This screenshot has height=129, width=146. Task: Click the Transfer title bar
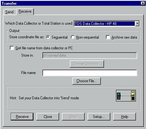70,3
